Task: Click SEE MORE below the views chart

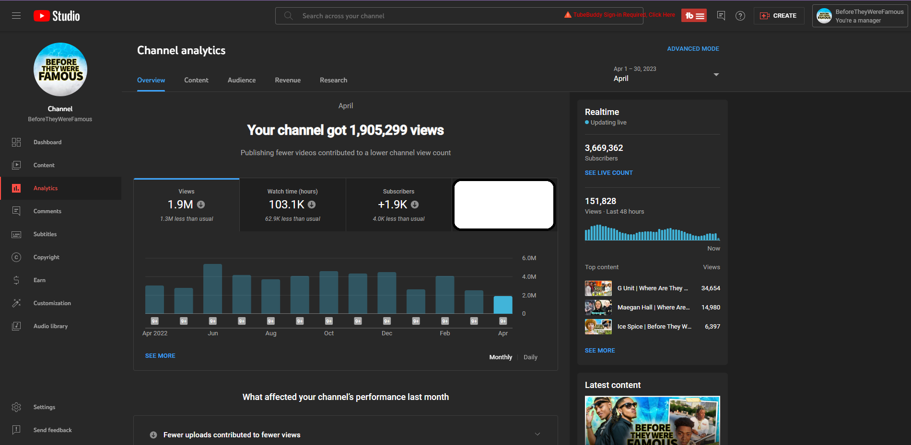Action: pyautogui.click(x=160, y=356)
